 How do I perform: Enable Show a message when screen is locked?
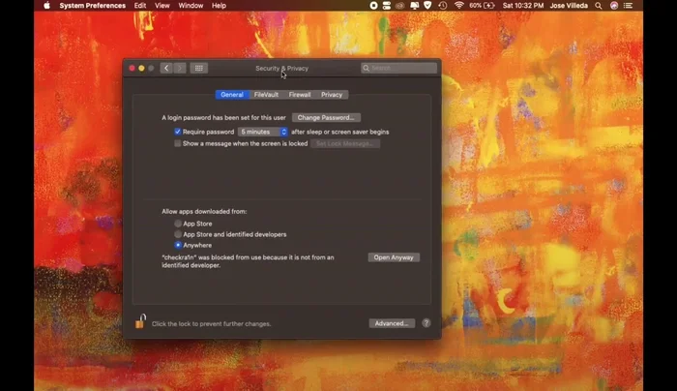(178, 143)
